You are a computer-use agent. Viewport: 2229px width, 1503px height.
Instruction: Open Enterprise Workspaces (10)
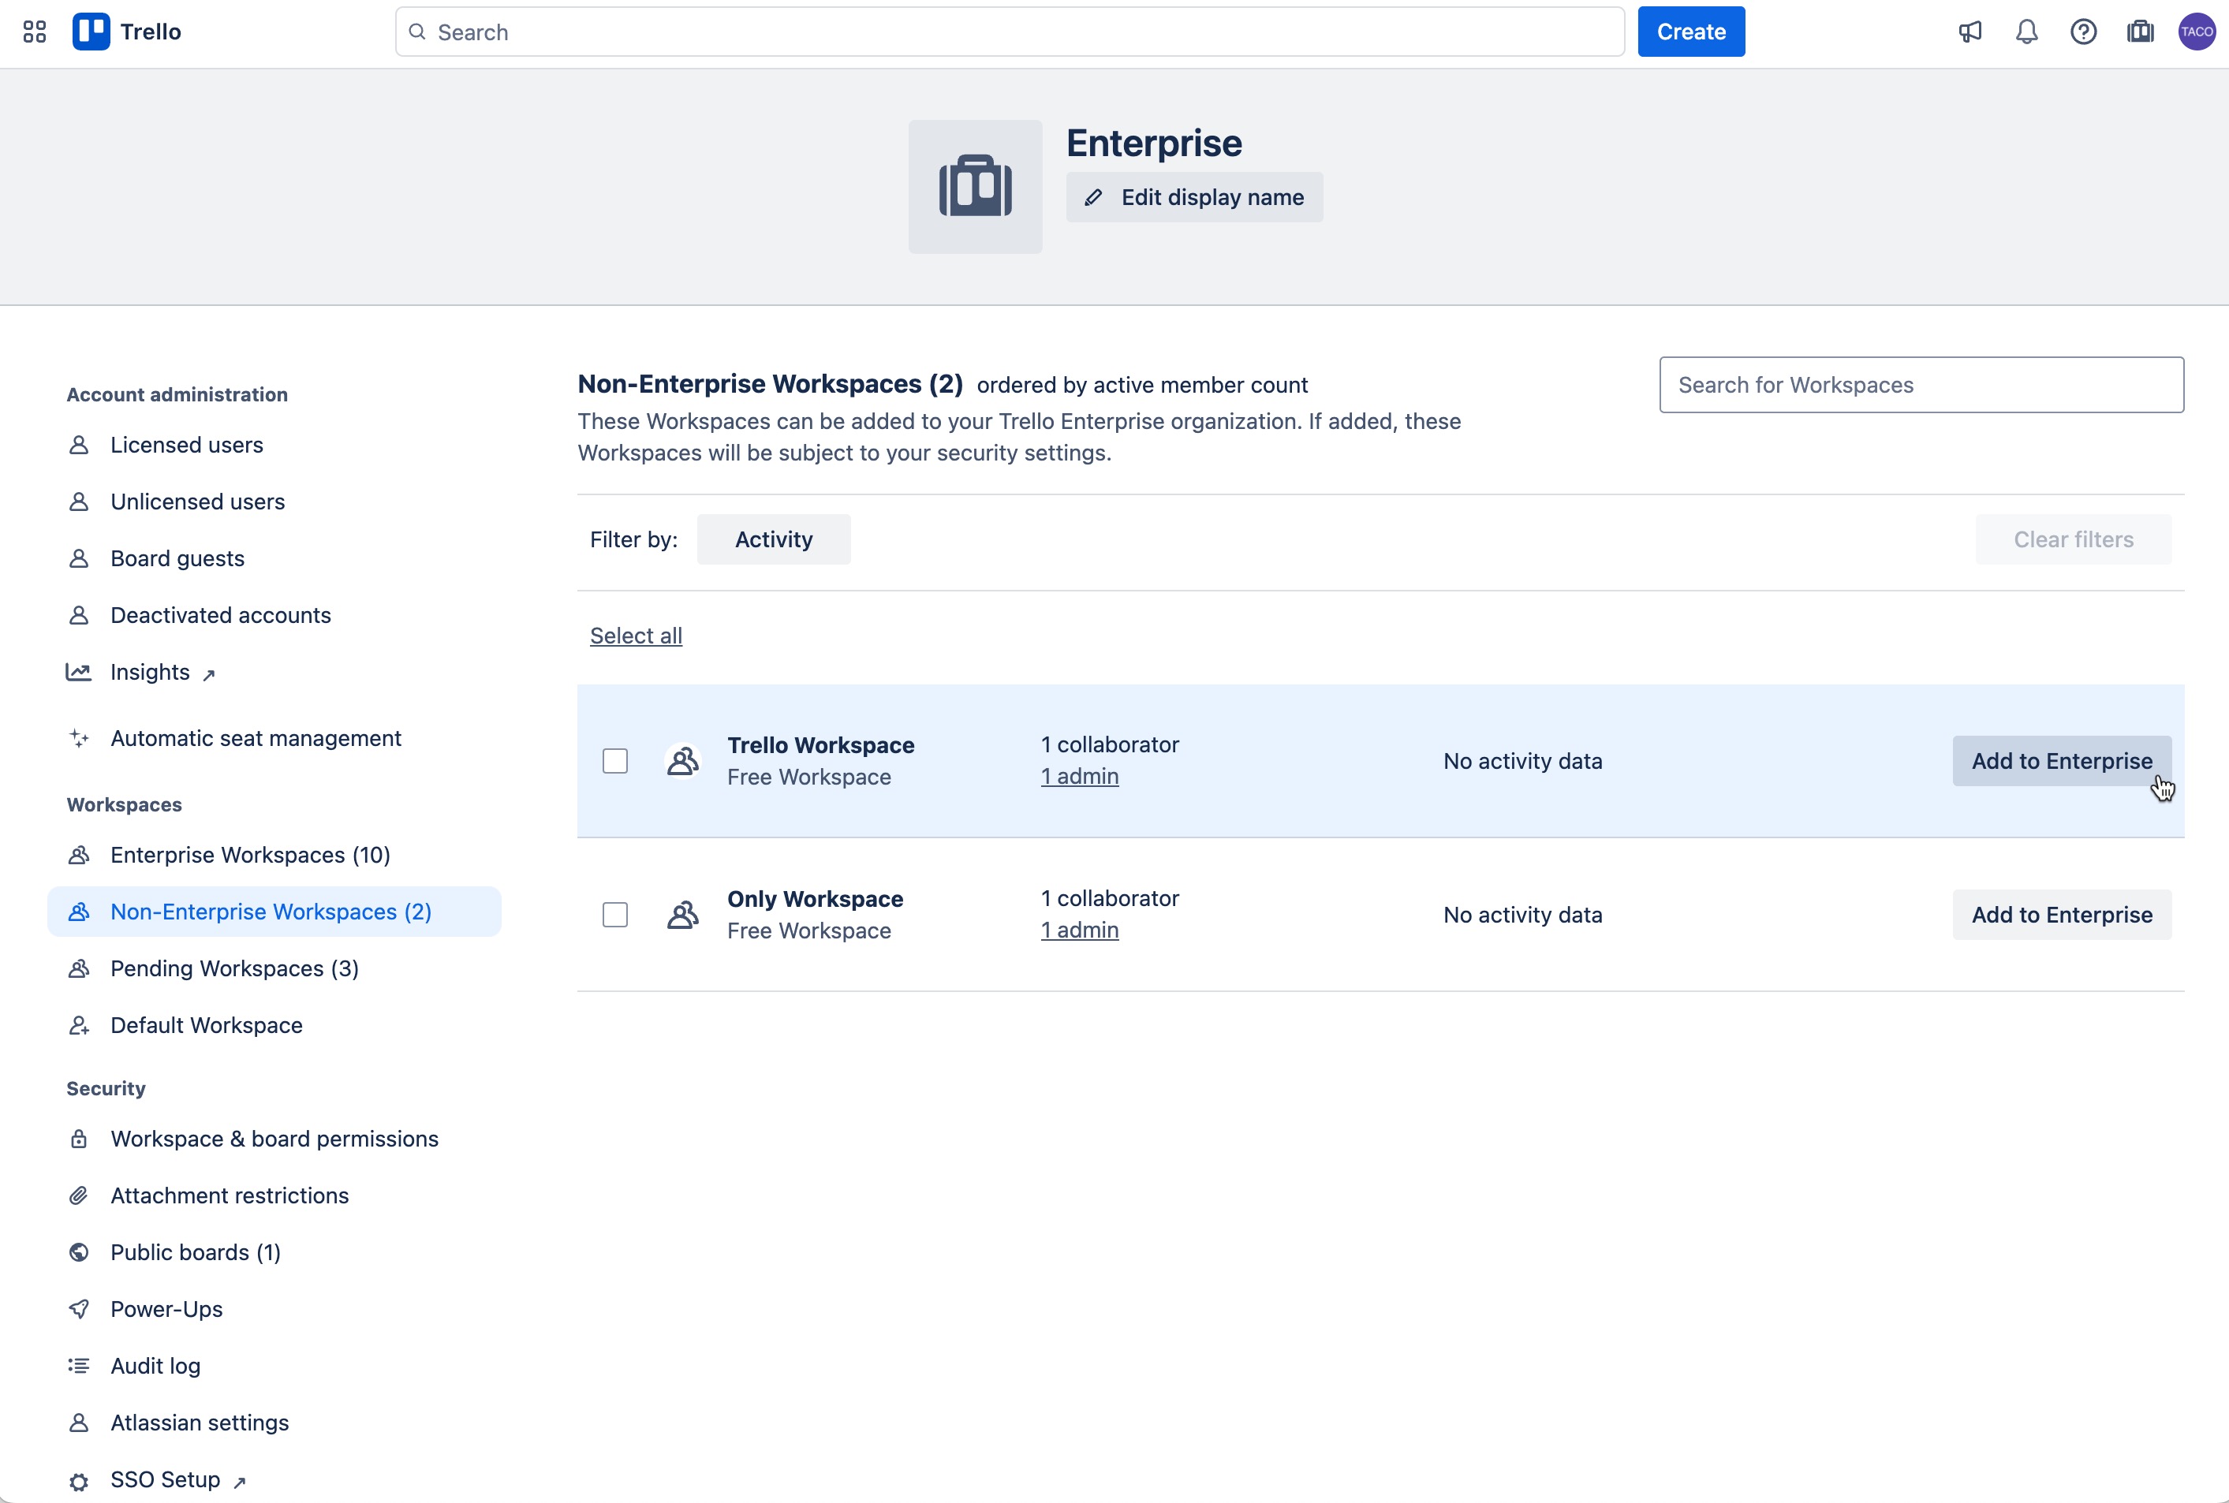coord(250,855)
